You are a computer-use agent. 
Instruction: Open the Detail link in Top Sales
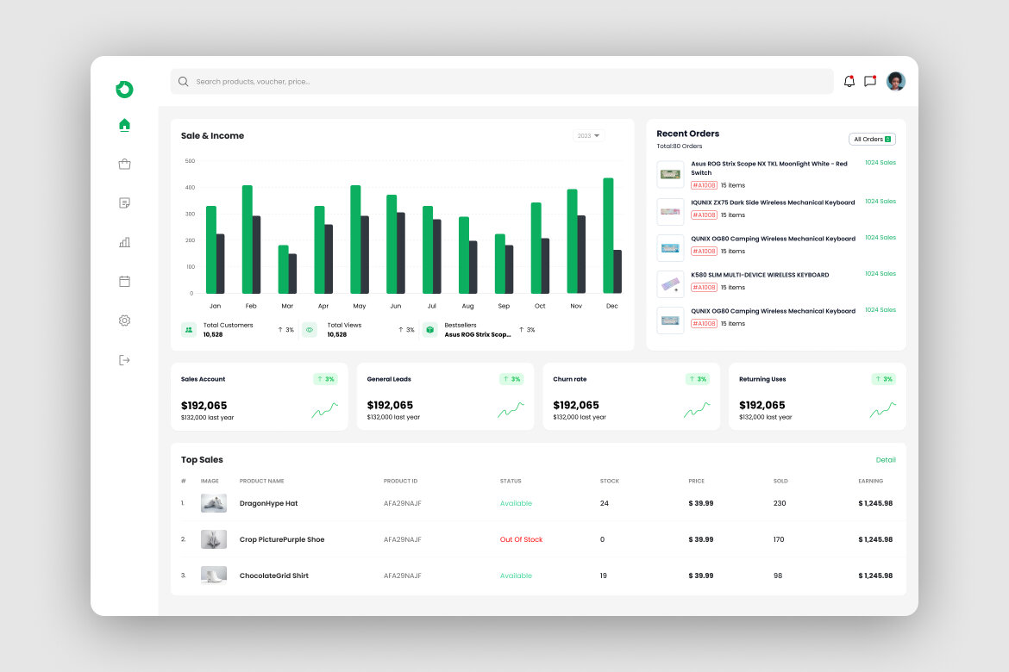(886, 459)
